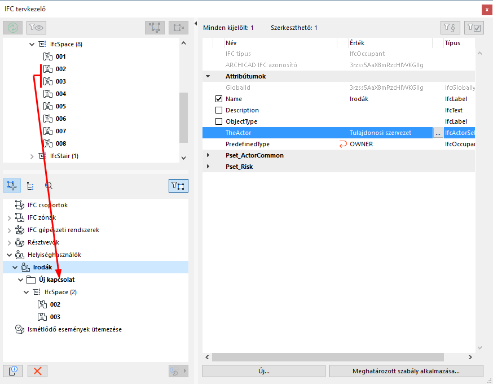Expand the Pset_Risk section
This screenshot has width=493, height=384.
click(208, 167)
